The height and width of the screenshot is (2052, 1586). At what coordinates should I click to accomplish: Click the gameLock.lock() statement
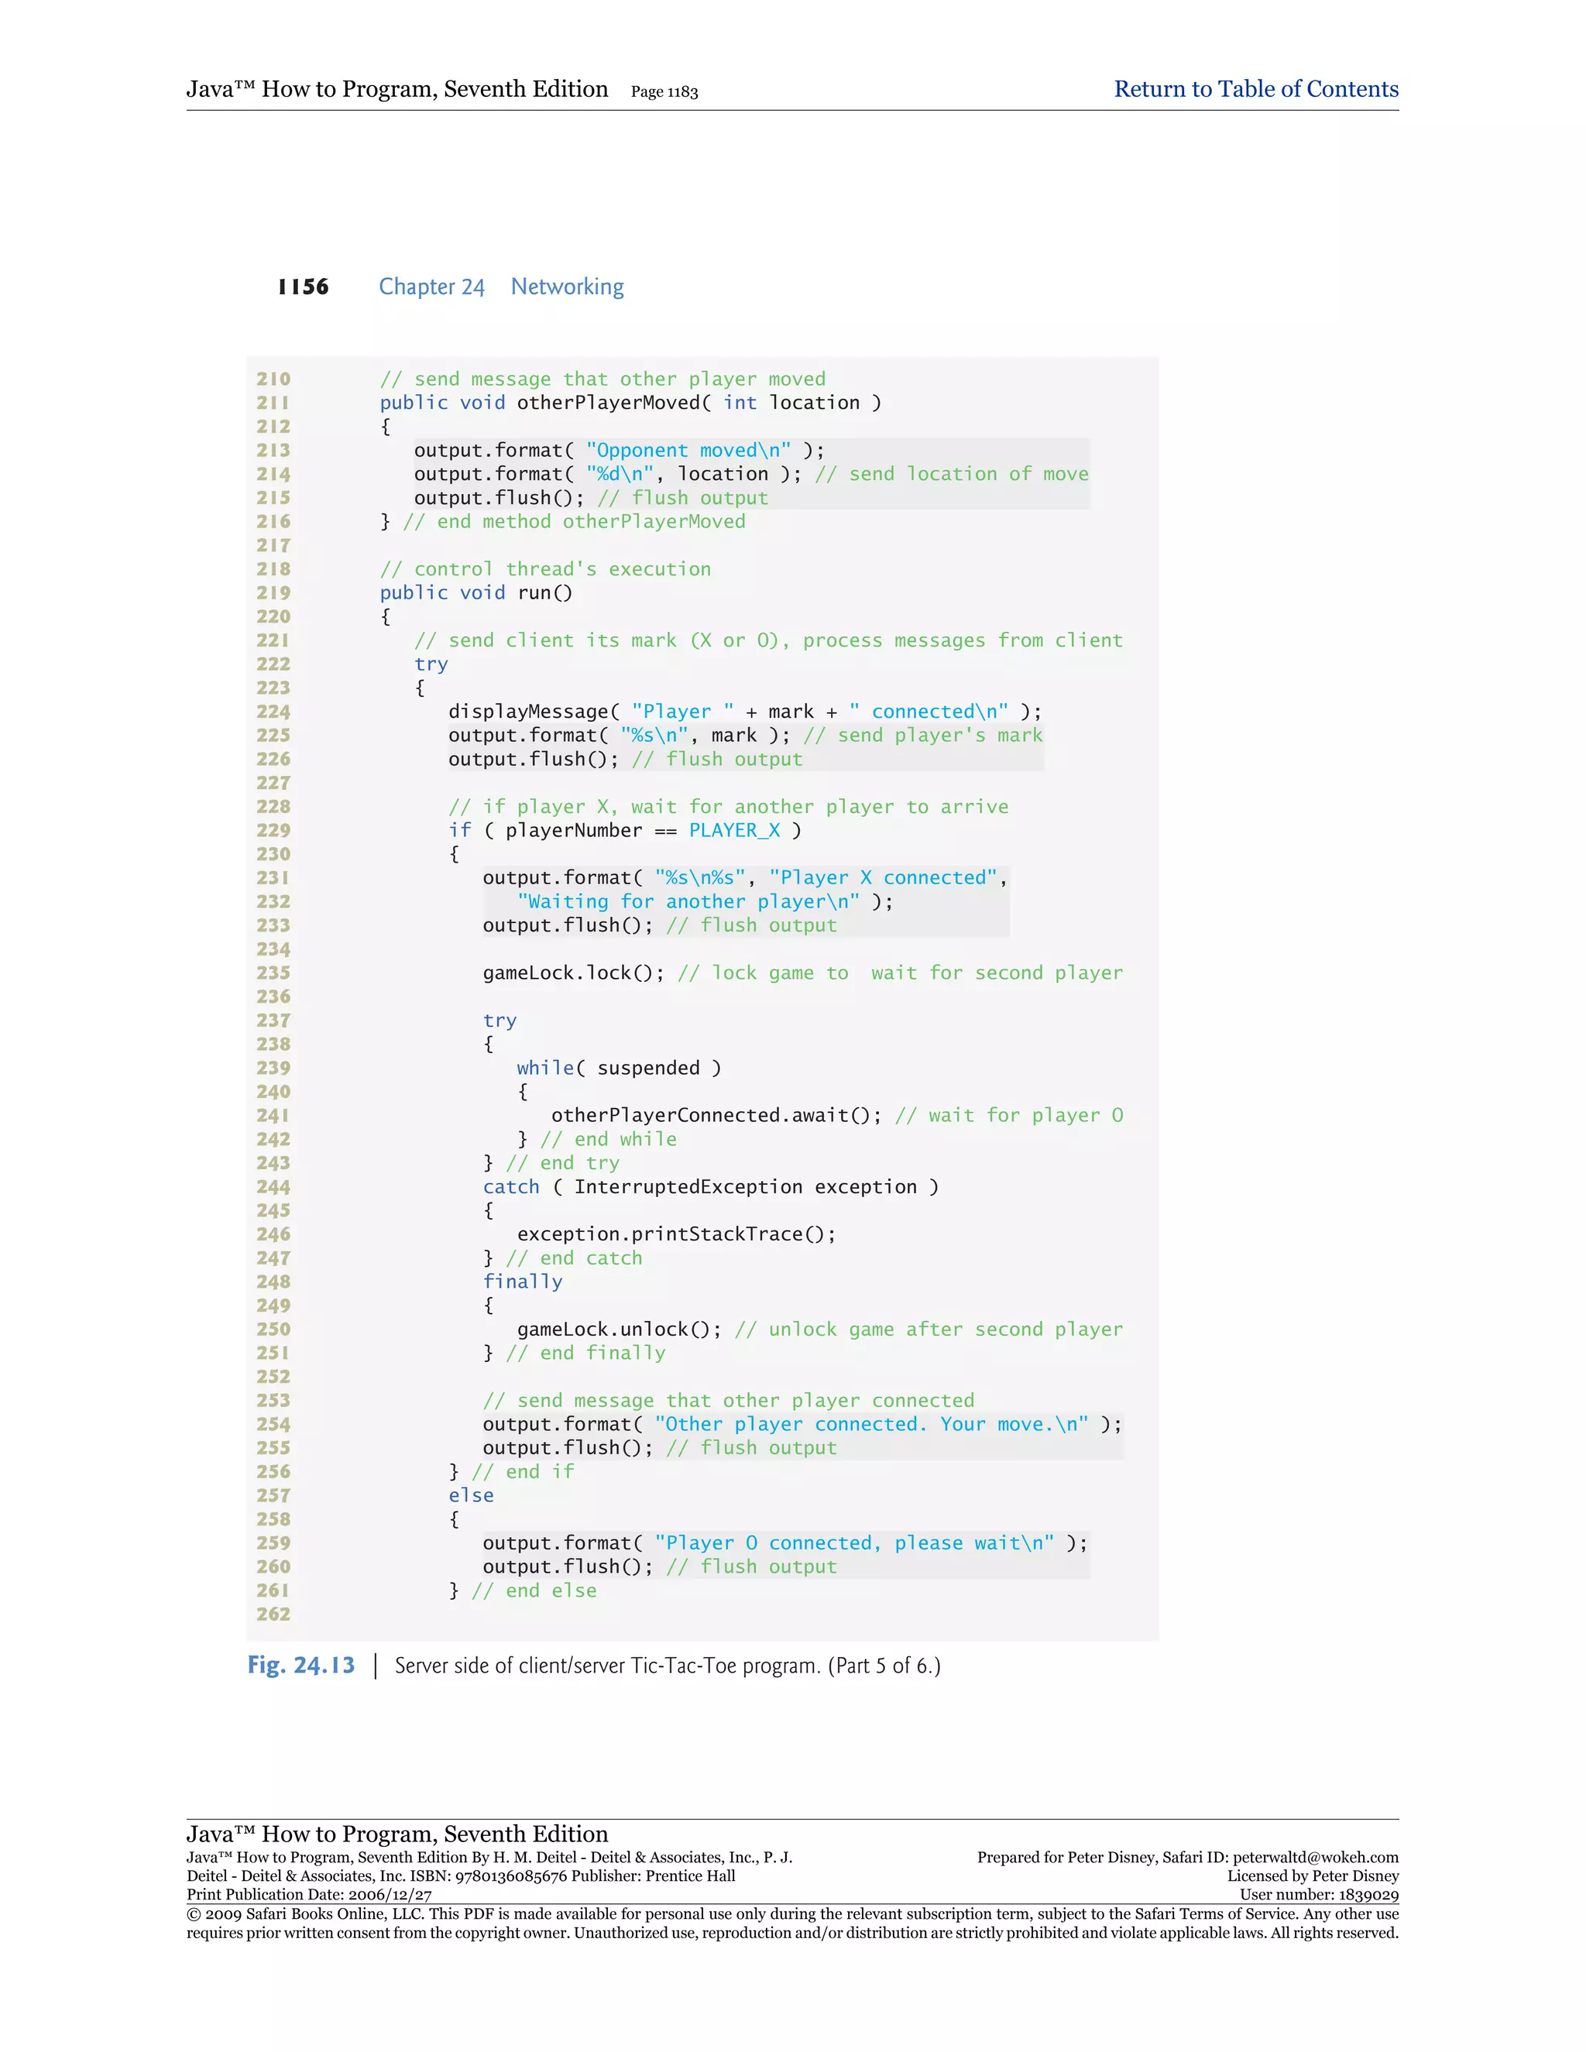[x=573, y=973]
